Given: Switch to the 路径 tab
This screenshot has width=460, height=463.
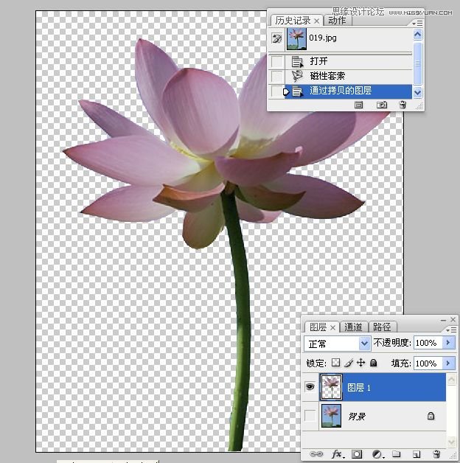Looking at the screenshot, I should pos(382,327).
